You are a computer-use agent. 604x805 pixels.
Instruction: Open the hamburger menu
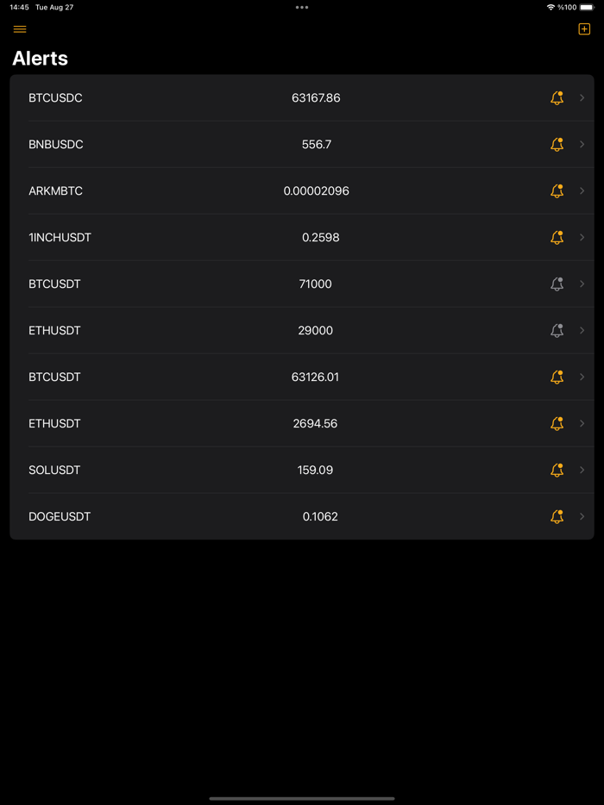click(x=20, y=28)
